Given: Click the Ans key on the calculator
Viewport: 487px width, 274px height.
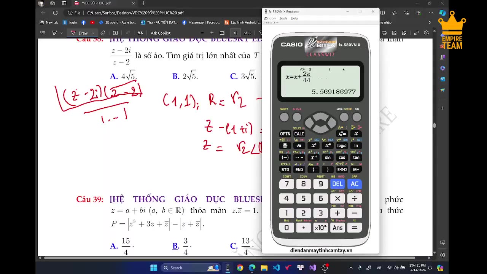Looking at the screenshot, I should (x=337, y=228).
